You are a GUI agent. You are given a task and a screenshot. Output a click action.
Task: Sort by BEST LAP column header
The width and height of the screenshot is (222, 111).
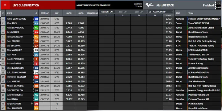45,13
